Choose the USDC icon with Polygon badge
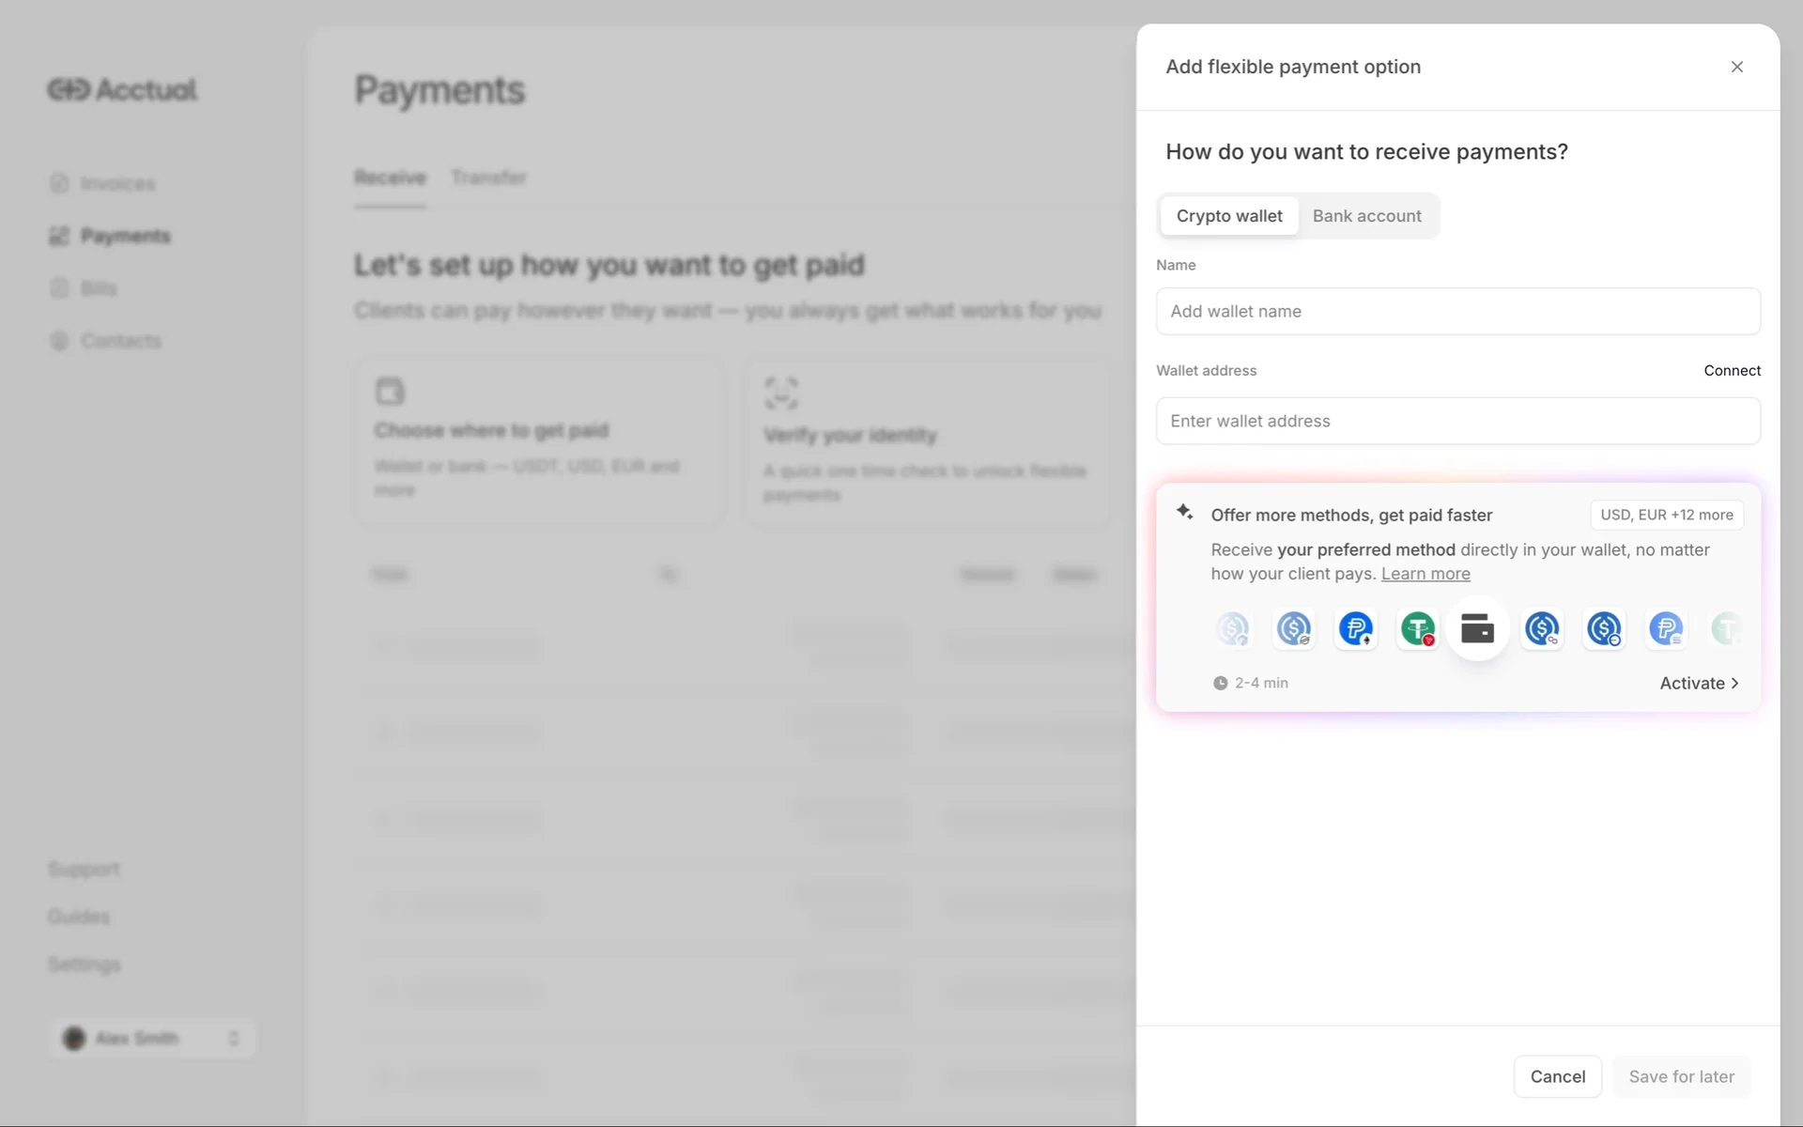1803x1127 pixels. 1541,628
